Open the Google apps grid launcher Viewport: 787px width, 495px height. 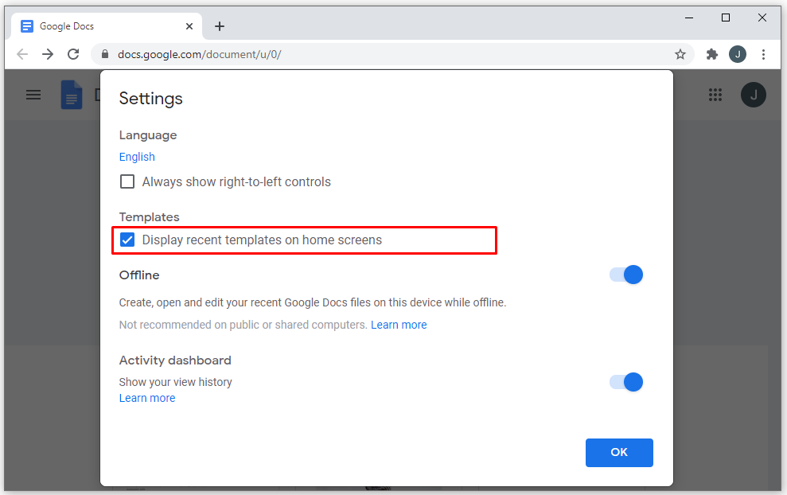pyautogui.click(x=715, y=95)
